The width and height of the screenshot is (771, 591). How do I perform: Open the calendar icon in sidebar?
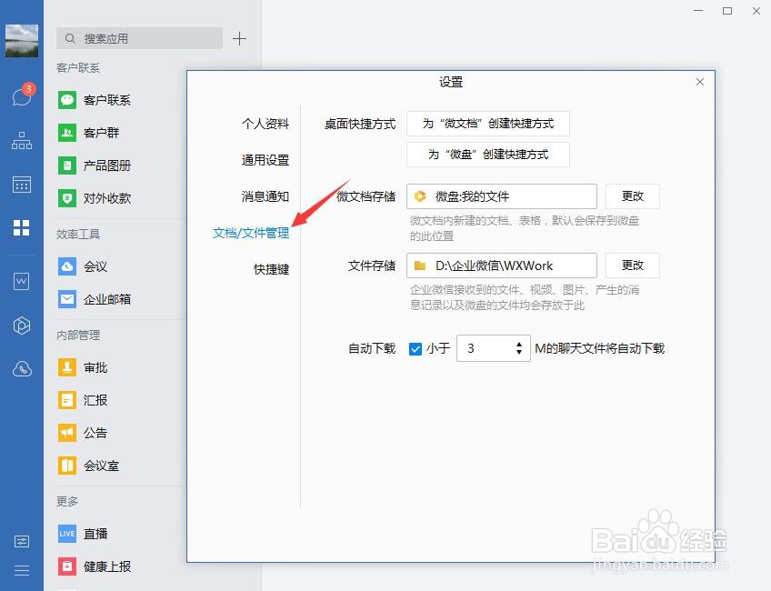(22, 185)
